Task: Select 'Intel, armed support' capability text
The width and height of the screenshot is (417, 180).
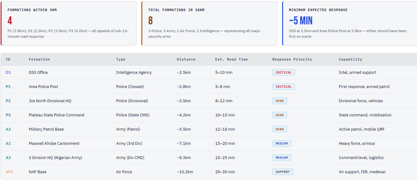Action: click(x=357, y=72)
